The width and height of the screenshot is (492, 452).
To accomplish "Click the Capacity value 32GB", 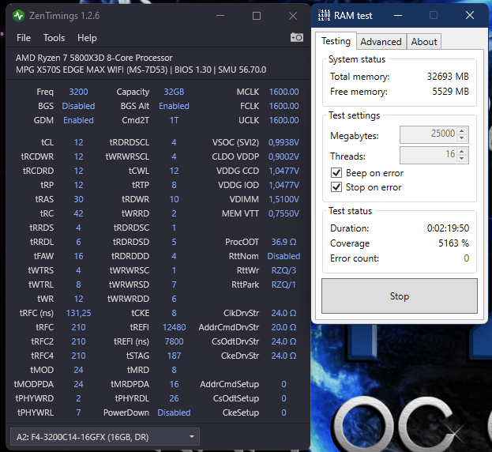I will pyautogui.click(x=174, y=92).
